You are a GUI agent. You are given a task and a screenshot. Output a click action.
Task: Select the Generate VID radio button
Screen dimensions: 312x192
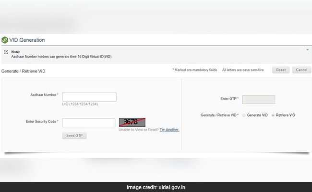click(x=244, y=115)
